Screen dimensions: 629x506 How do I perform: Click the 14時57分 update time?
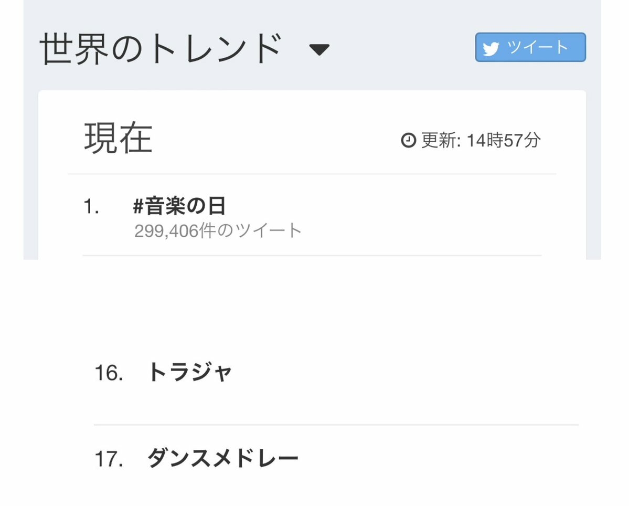pos(504,140)
